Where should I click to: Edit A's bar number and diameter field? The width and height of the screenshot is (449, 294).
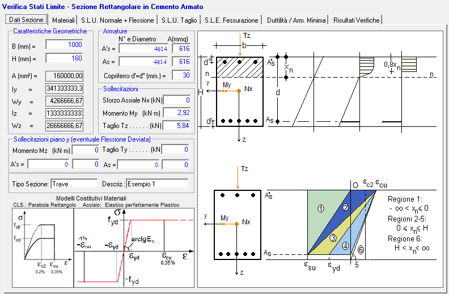pos(143,49)
